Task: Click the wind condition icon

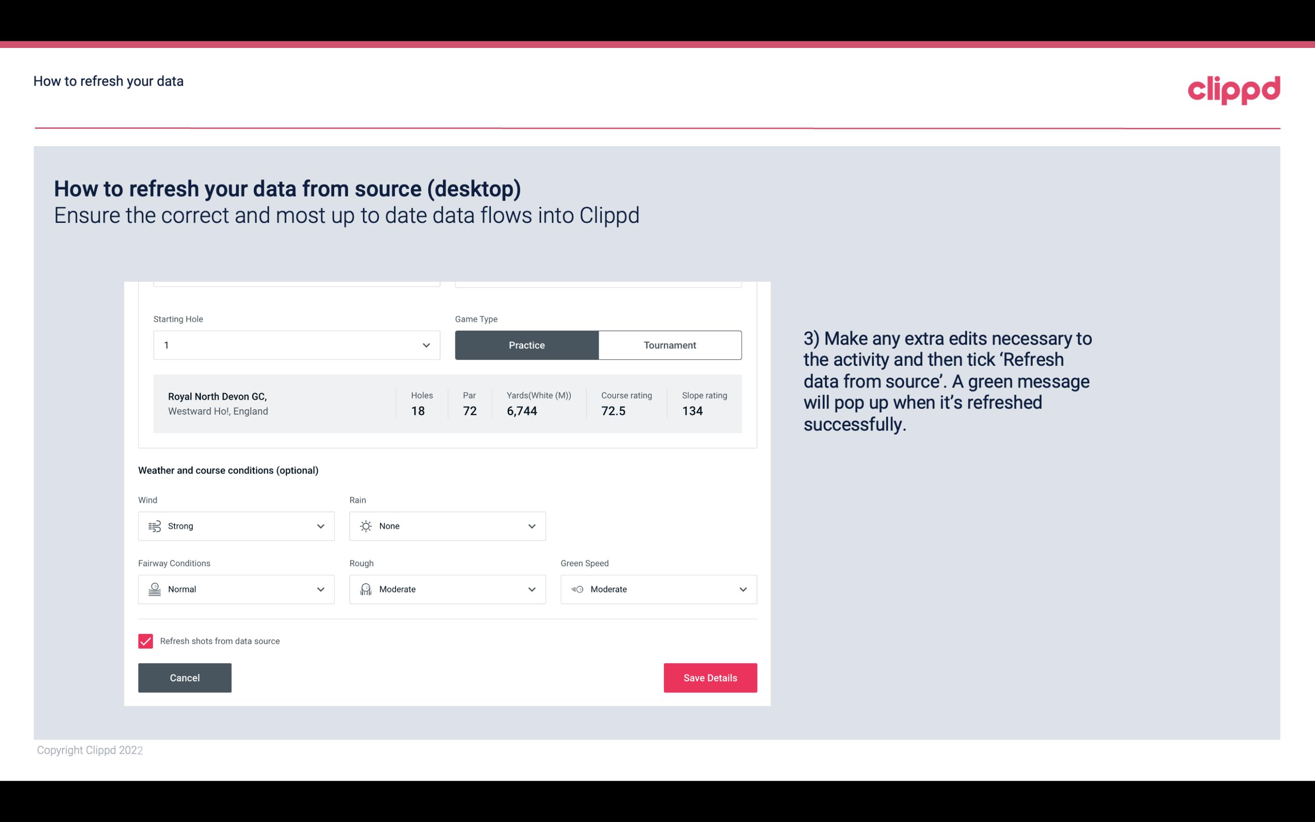Action: click(154, 526)
